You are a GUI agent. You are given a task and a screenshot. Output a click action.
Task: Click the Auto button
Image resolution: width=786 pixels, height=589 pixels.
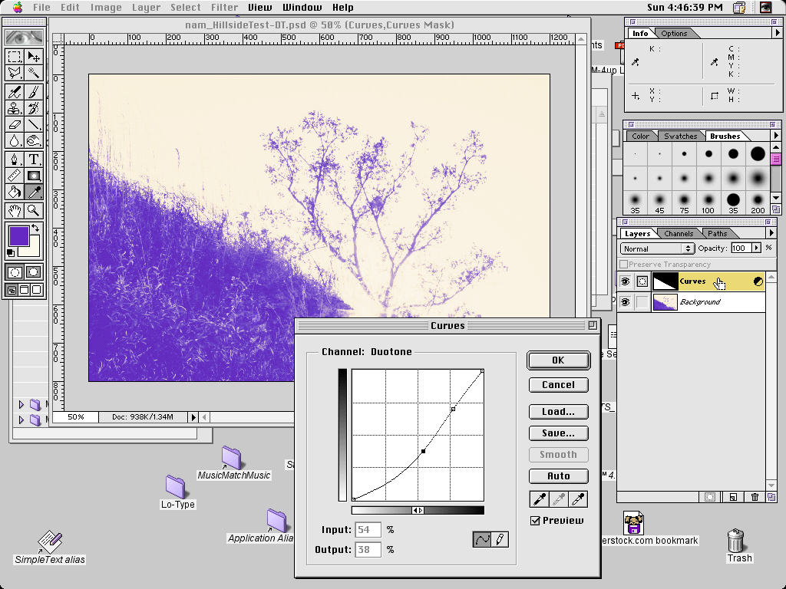[x=558, y=476]
